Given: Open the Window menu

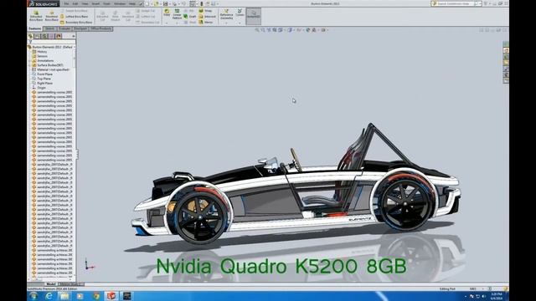Looking at the screenshot, I should [120, 3].
